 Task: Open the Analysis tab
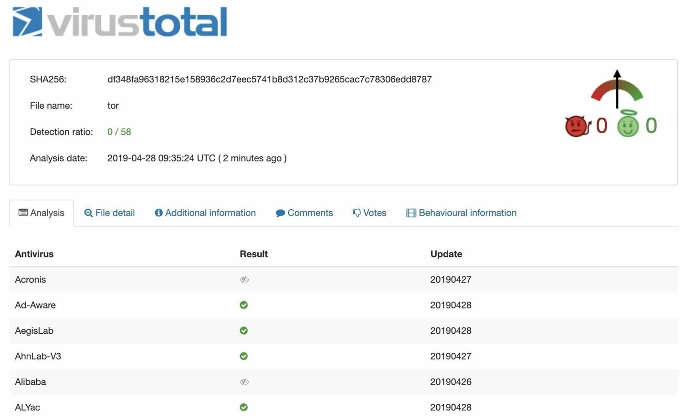coord(42,213)
